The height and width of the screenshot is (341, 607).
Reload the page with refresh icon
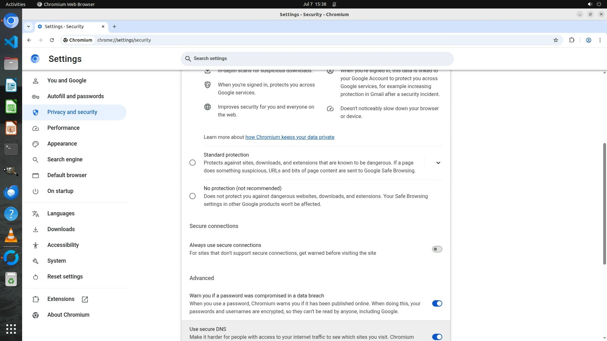click(52, 40)
